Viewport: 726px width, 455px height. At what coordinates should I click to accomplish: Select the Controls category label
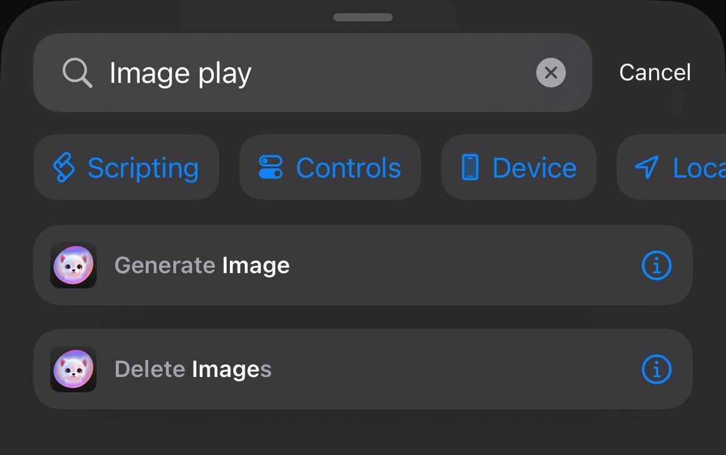tap(348, 168)
